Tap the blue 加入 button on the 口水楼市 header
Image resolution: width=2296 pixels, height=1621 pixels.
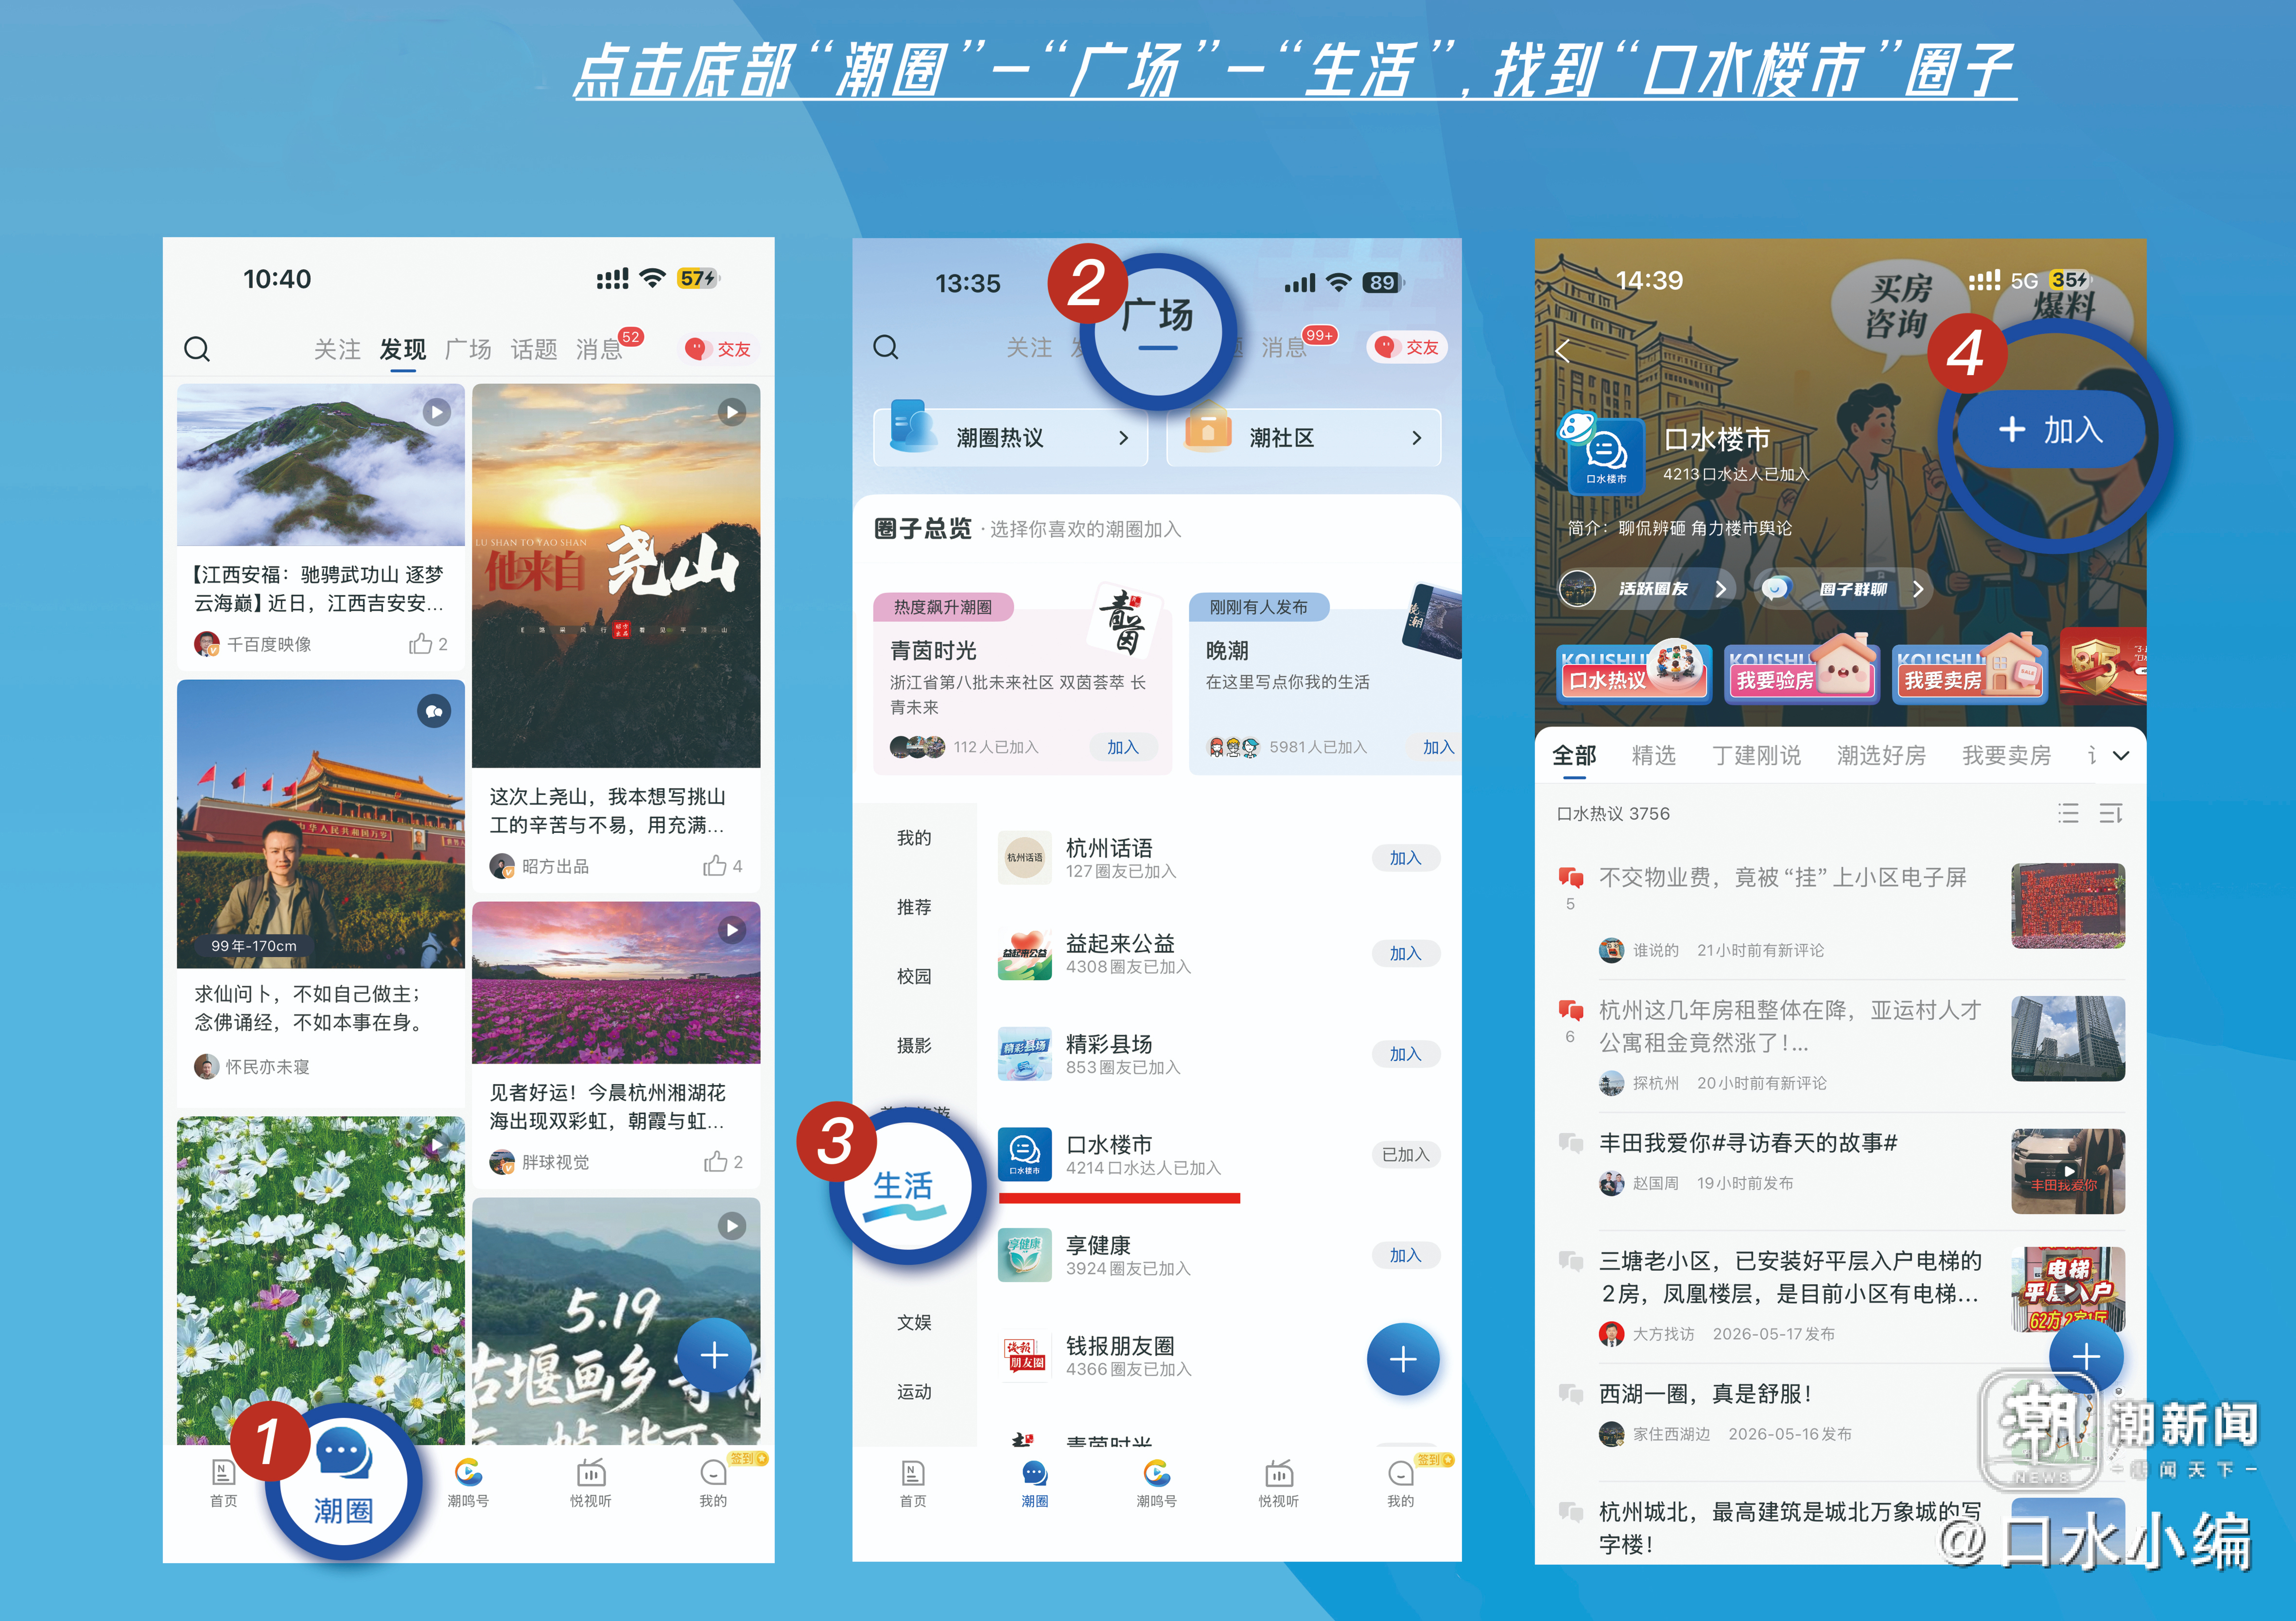click(2050, 430)
